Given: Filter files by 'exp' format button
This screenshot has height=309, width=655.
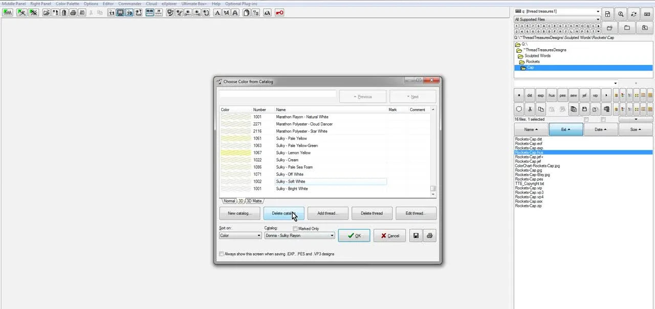Looking at the screenshot, I should [540, 95].
